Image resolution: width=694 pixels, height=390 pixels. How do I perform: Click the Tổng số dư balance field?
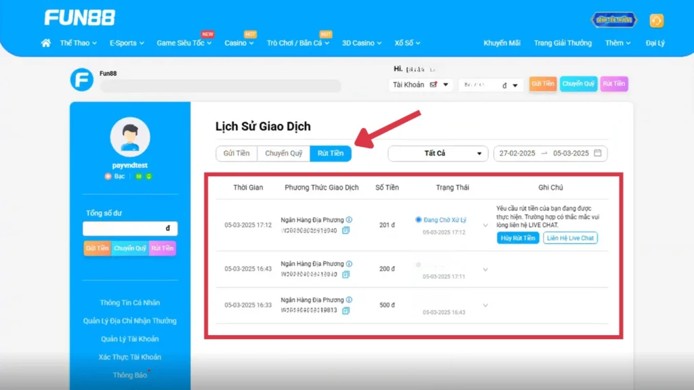point(129,228)
